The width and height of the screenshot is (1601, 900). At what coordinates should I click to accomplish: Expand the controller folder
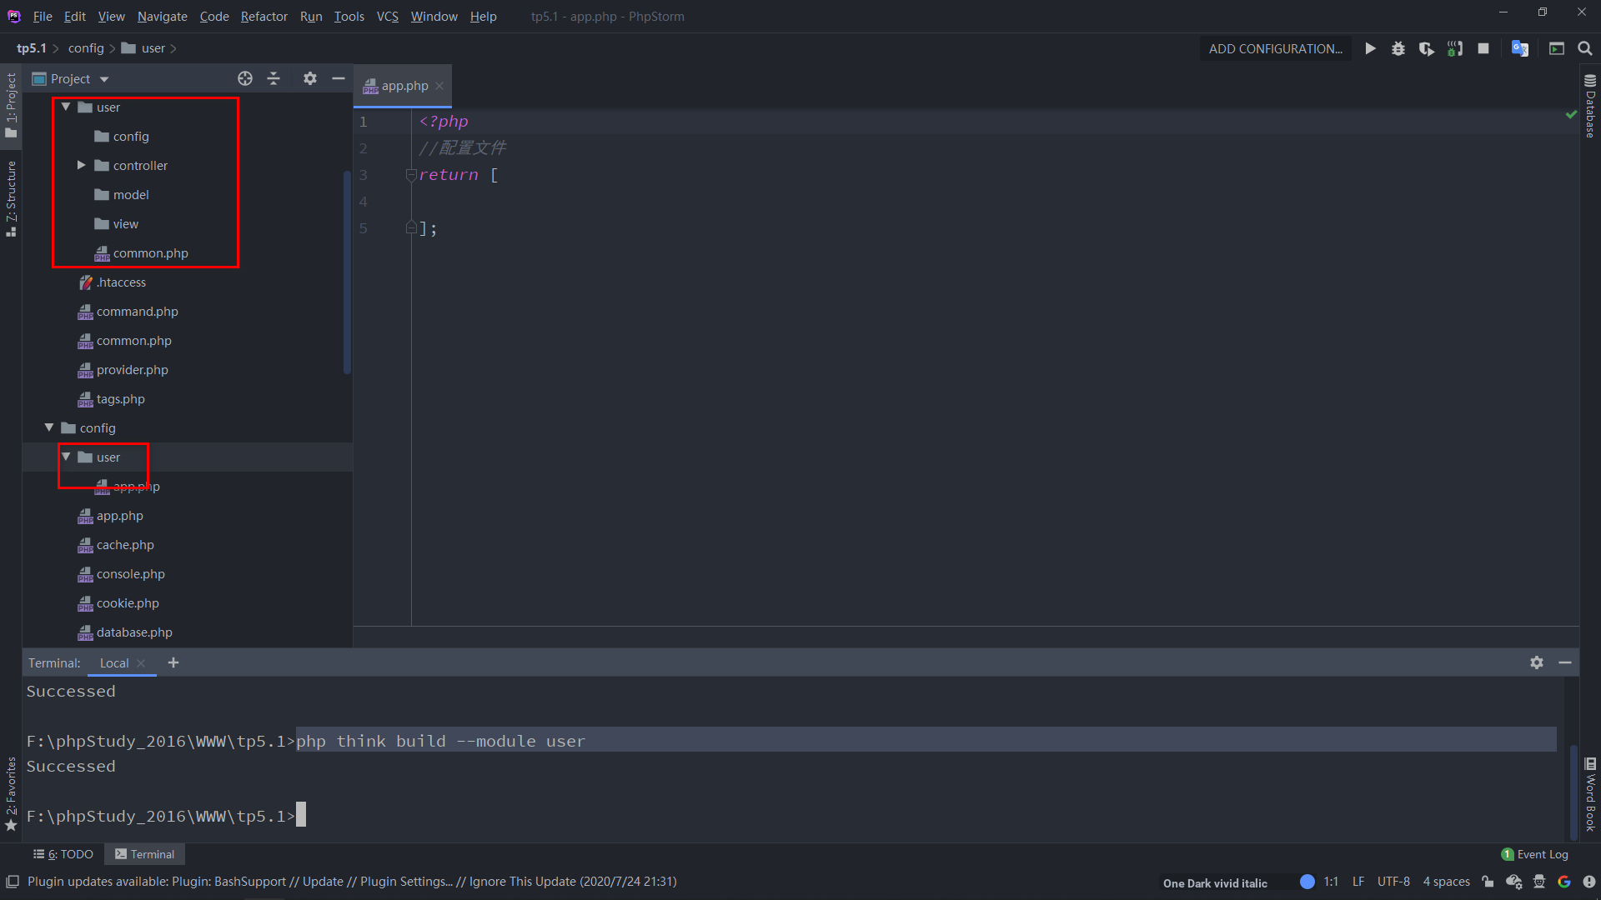click(81, 165)
